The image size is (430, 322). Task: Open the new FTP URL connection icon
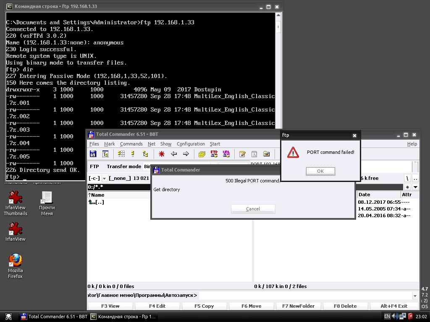(226, 154)
